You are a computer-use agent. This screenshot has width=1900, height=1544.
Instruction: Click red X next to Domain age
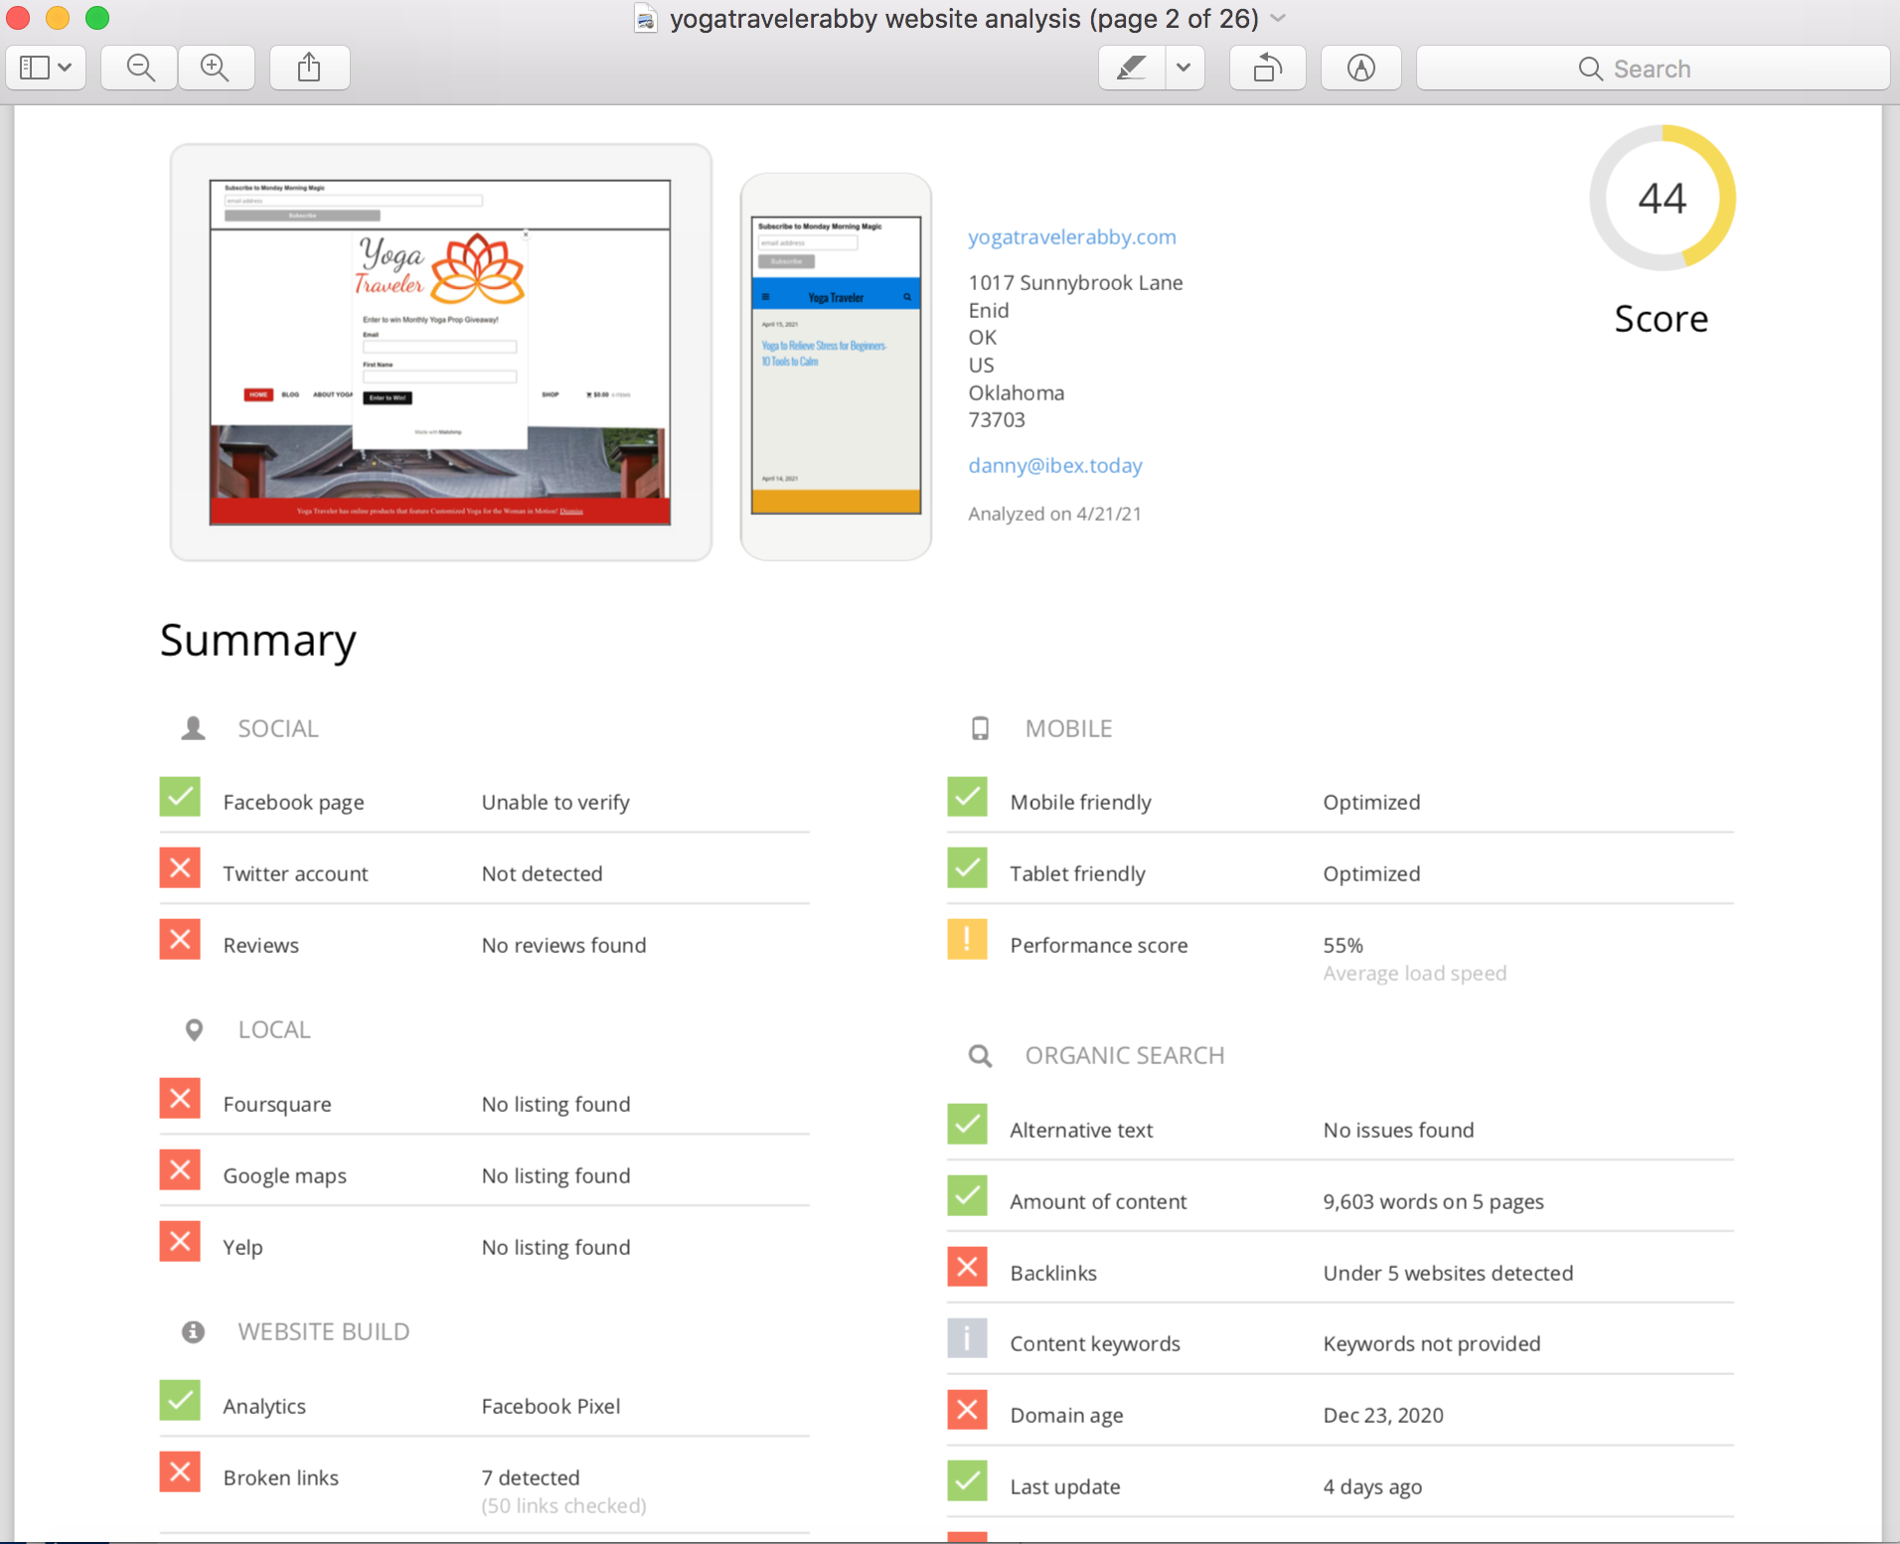point(967,1410)
